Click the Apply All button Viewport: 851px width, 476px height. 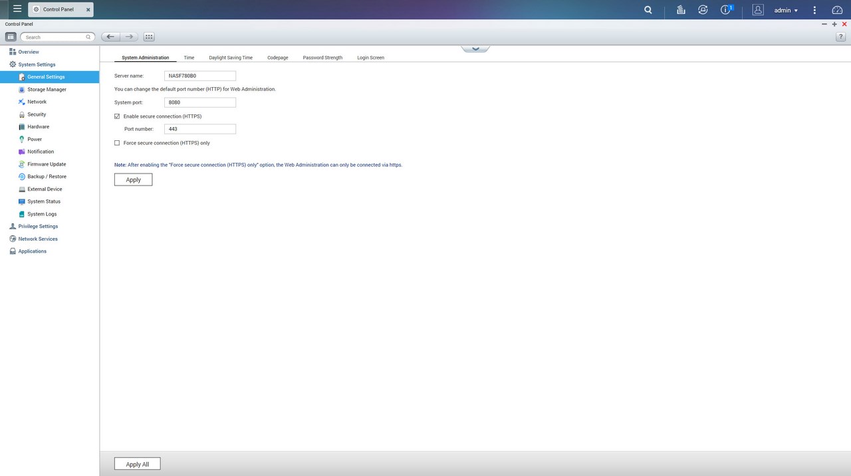point(137,464)
